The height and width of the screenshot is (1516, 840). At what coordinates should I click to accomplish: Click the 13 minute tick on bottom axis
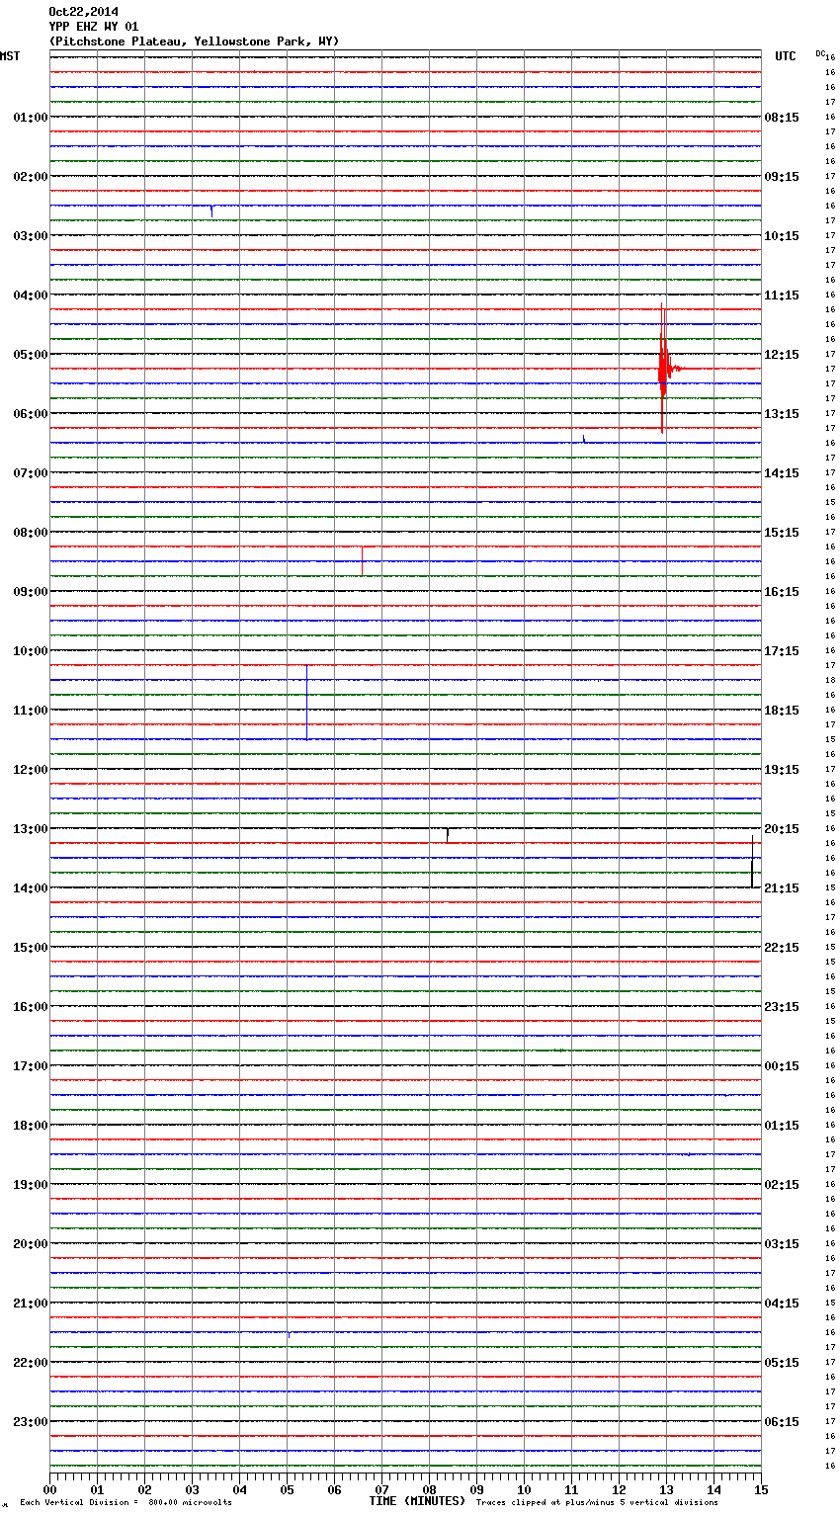click(x=666, y=1489)
